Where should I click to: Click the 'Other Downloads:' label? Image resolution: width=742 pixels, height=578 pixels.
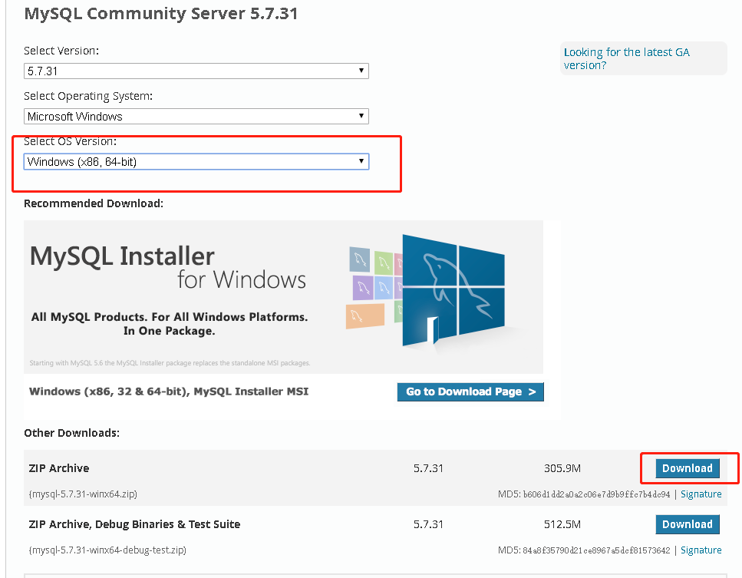click(71, 433)
